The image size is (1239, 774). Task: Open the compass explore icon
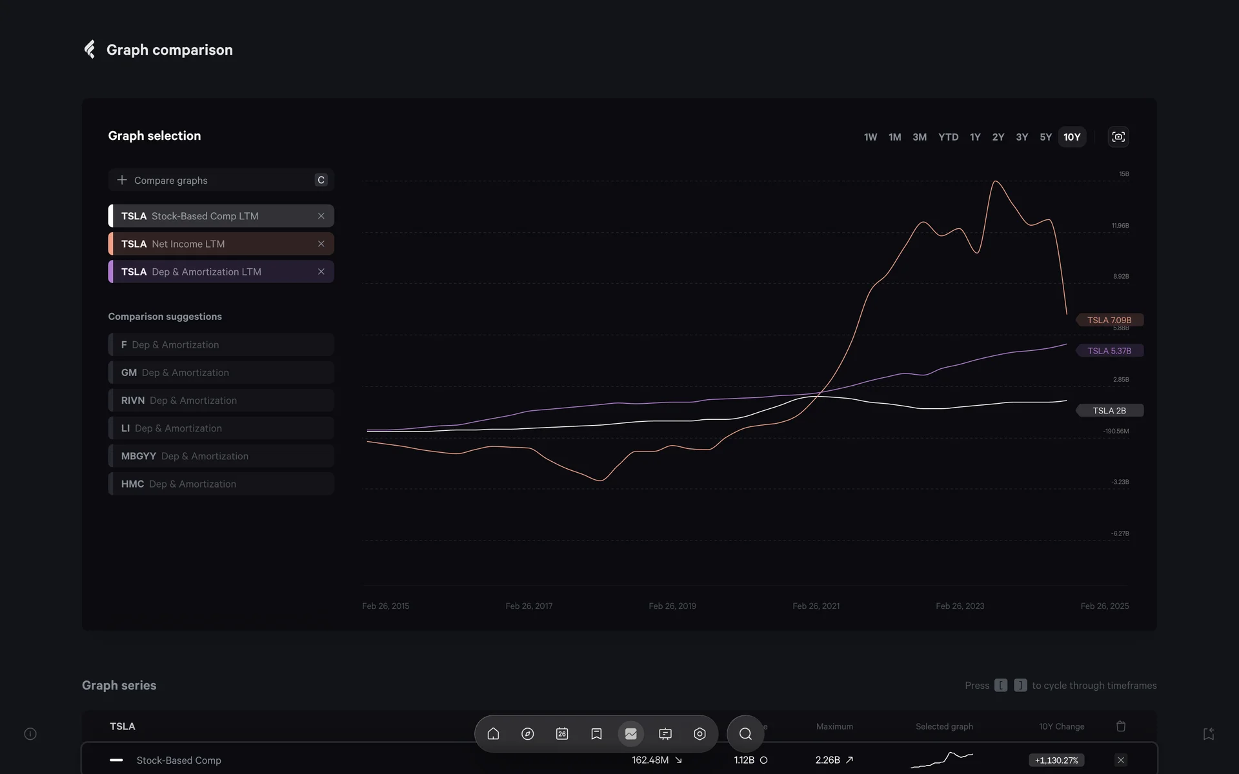[x=527, y=734]
